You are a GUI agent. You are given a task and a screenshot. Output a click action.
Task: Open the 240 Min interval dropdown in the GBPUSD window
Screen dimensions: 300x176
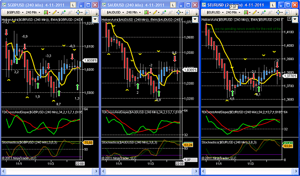click(x=33, y=13)
